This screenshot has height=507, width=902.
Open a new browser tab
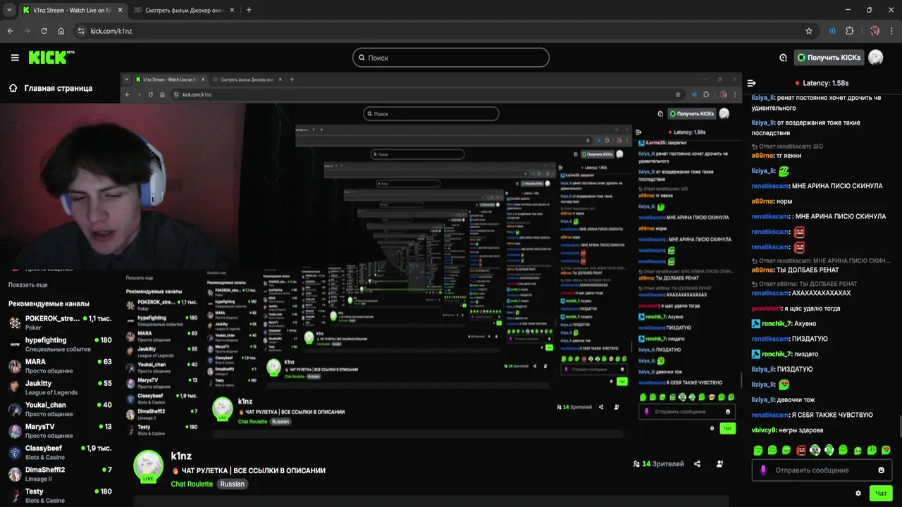tap(249, 10)
